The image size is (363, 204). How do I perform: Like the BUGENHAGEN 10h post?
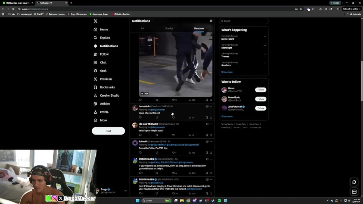click(174, 193)
